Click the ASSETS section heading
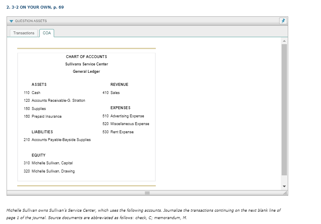This screenshot has height=224, width=321. [39, 85]
